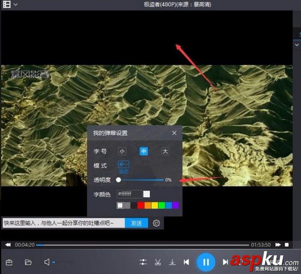This screenshot has height=274, width=301.
Task: Select medium font size 中
Action: click(144, 151)
